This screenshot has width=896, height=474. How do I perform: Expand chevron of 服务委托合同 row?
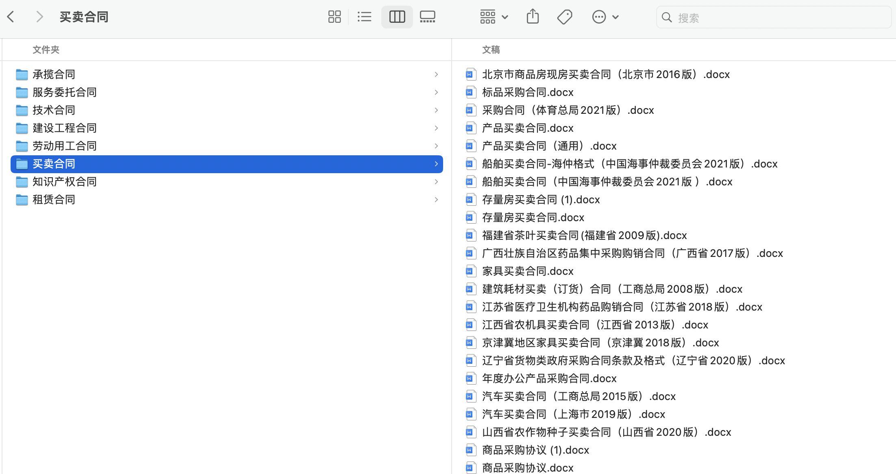coord(436,92)
